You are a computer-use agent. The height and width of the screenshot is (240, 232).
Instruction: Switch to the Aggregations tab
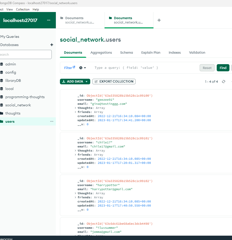[101, 52]
